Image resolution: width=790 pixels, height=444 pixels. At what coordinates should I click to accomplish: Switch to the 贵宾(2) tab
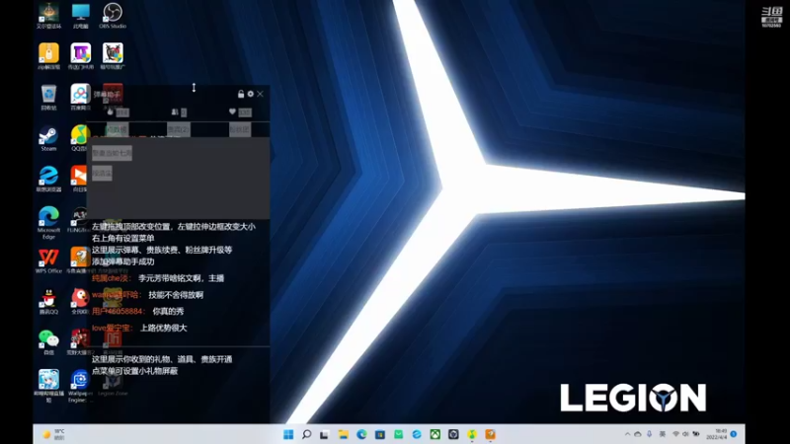179,130
